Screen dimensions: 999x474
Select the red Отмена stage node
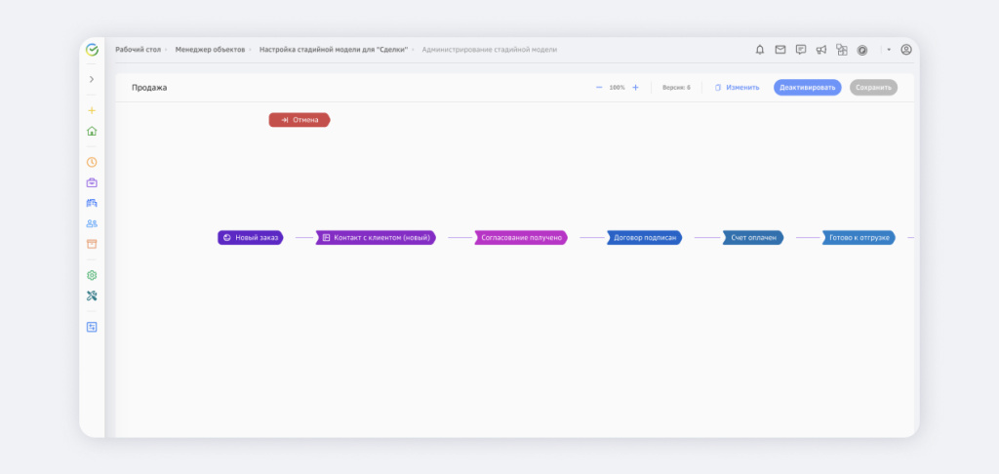click(300, 120)
